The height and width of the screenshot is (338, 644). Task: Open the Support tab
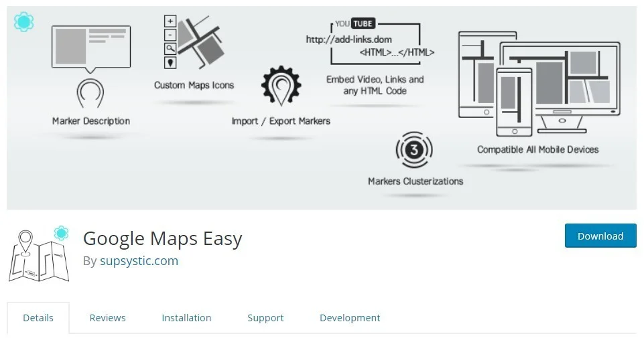(265, 318)
